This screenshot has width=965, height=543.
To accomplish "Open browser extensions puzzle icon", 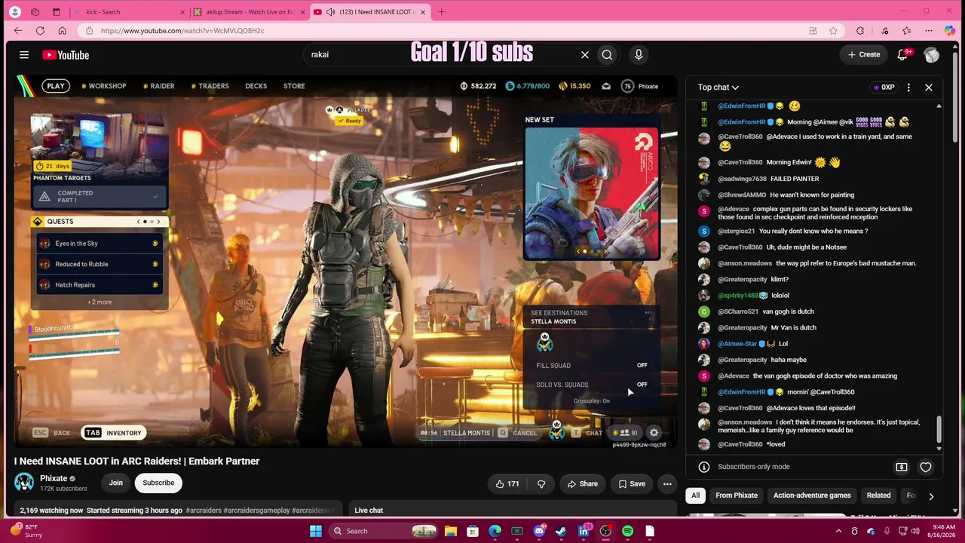I will (860, 31).
